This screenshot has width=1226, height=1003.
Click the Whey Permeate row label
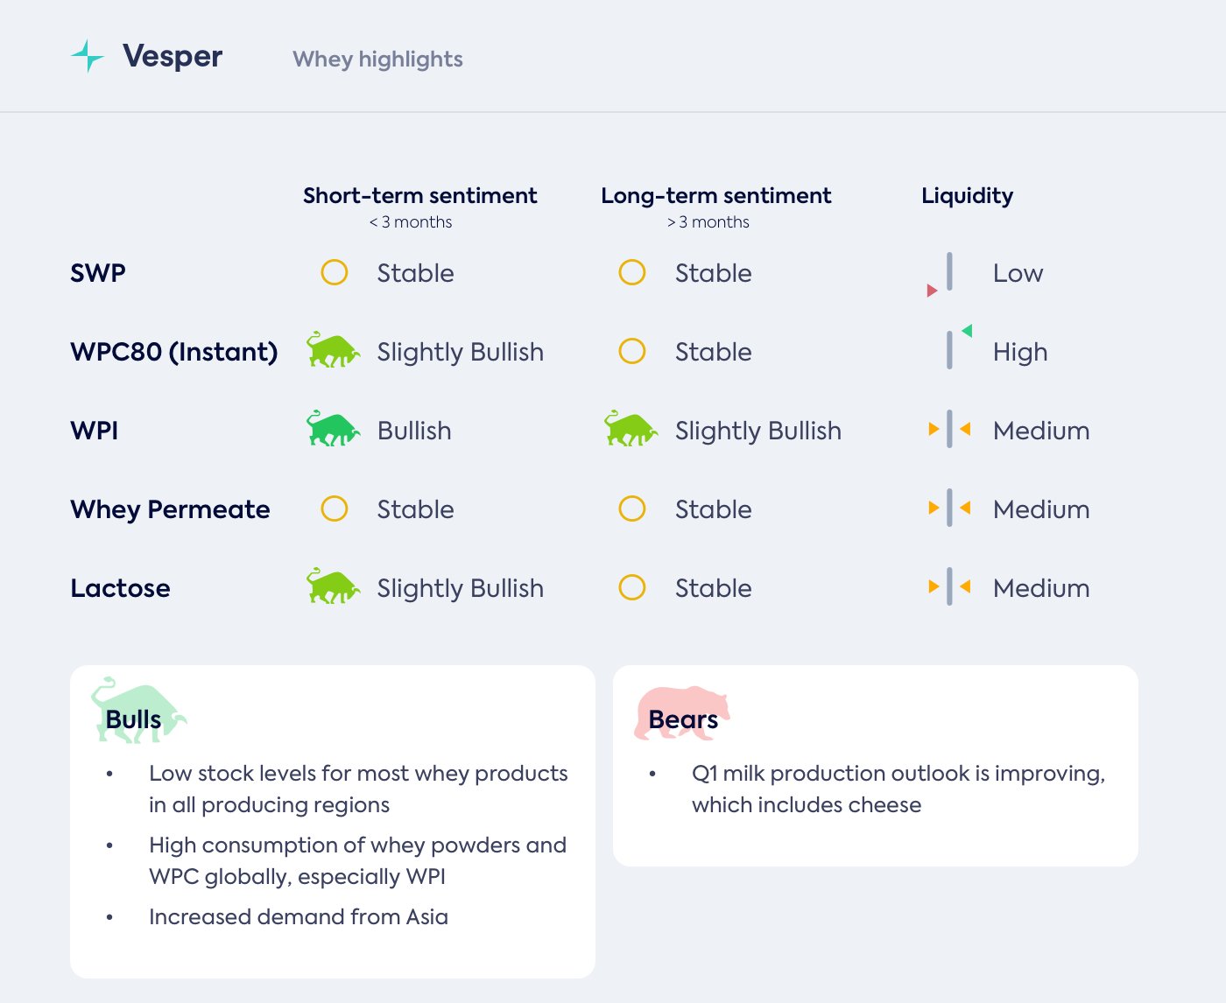pyautogui.click(x=170, y=509)
